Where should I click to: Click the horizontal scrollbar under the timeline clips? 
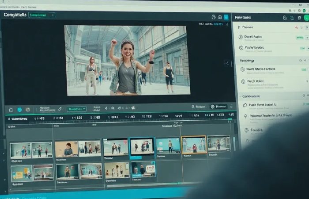(154, 184)
